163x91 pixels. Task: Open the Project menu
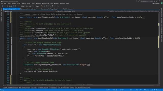coord(14,4)
